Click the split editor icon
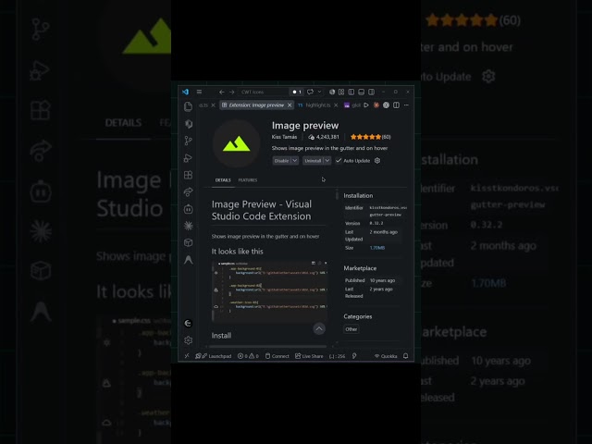Screen dimensions: 592x444 pos(396,105)
